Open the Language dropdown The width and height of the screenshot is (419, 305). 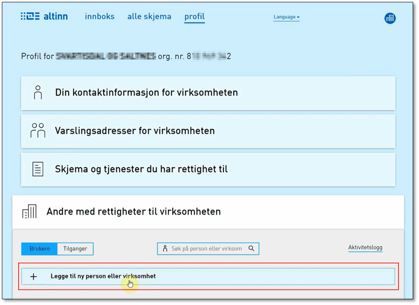(x=286, y=17)
